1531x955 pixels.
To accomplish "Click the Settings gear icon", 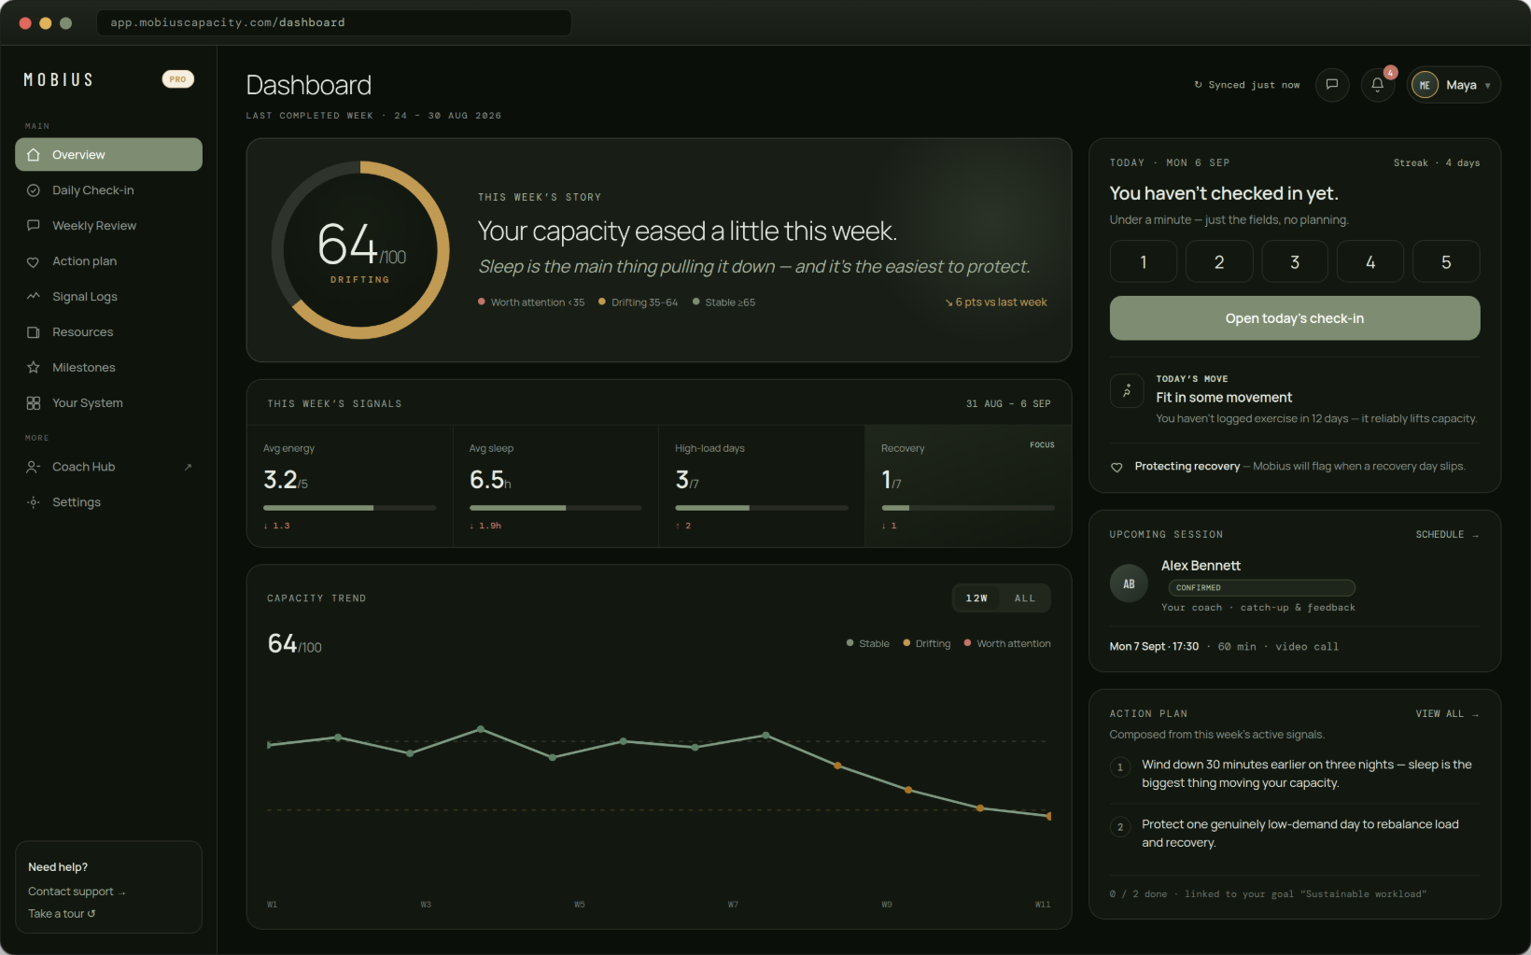I will pyautogui.click(x=34, y=502).
